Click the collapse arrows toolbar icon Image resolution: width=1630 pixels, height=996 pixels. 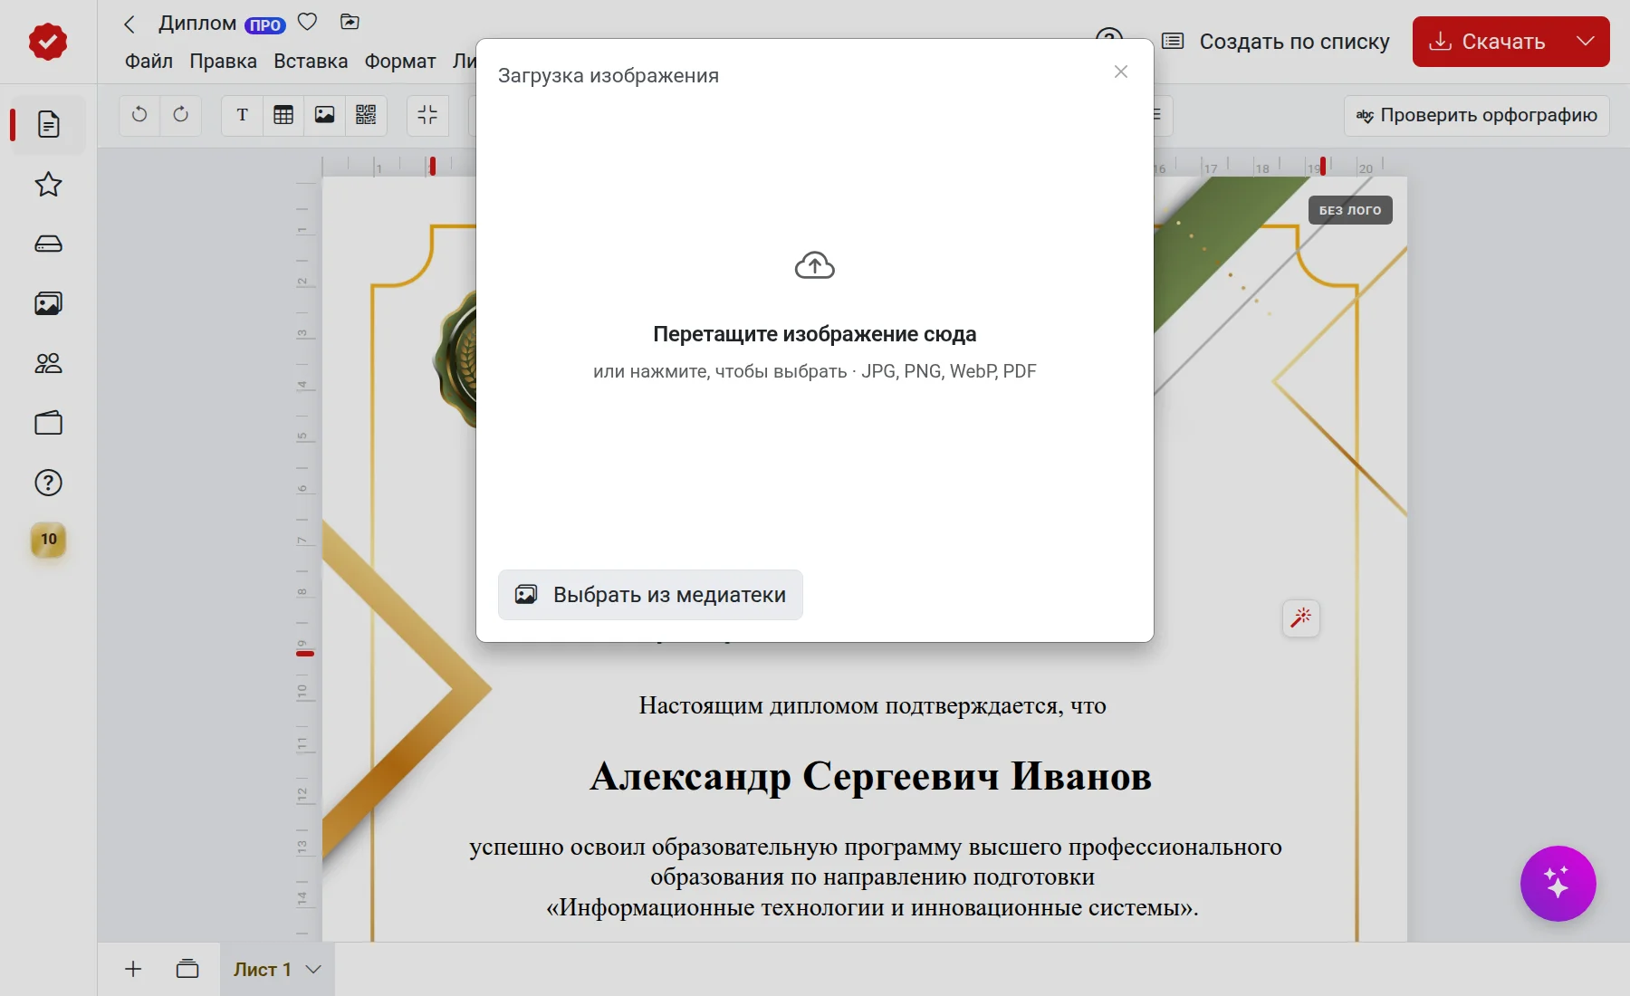(x=427, y=115)
